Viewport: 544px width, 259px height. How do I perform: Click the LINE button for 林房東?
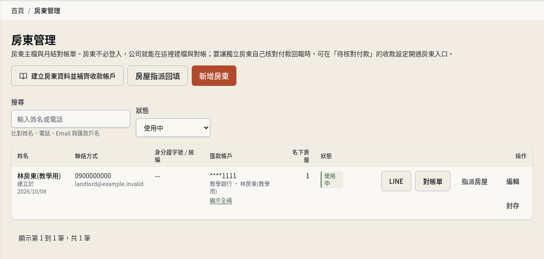point(396,181)
